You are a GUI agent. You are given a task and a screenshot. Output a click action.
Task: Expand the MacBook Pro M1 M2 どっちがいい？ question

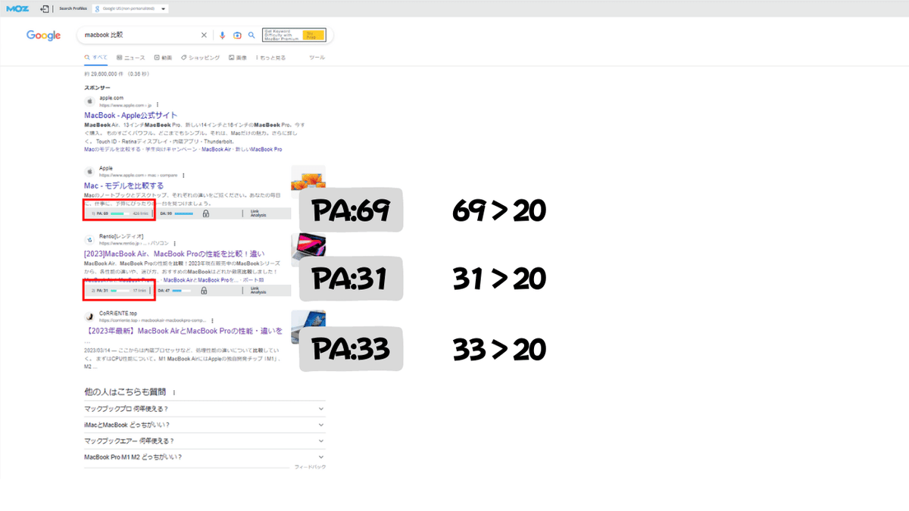coord(205,457)
